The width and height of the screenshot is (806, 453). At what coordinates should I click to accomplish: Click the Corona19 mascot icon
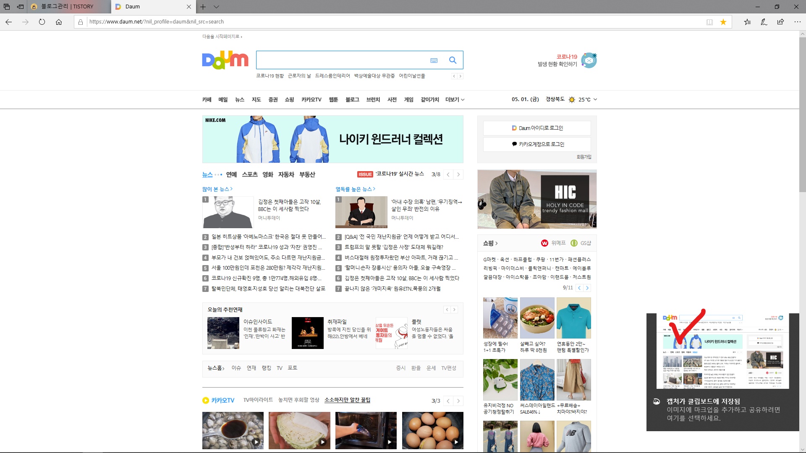point(589,60)
